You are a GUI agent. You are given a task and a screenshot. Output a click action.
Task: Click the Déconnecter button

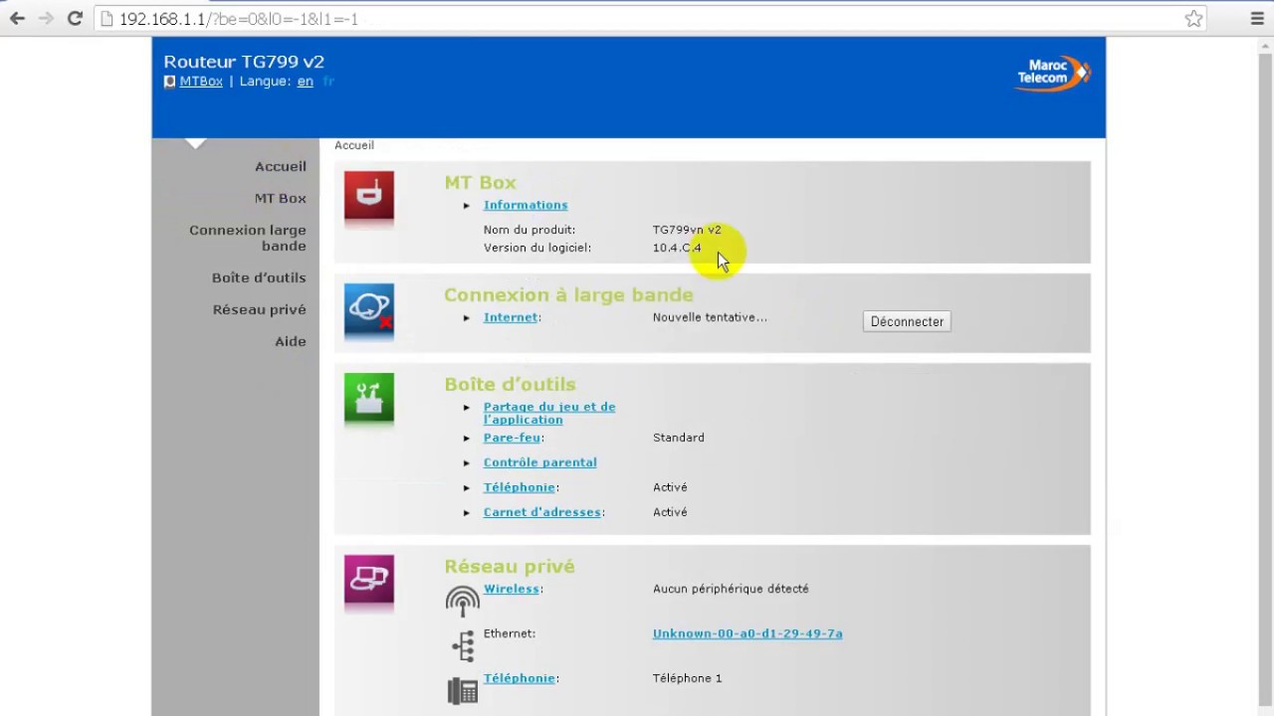907,321
